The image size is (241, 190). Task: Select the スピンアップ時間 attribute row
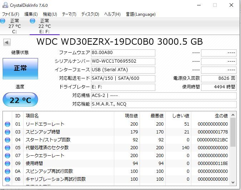click(x=116, y=132)
